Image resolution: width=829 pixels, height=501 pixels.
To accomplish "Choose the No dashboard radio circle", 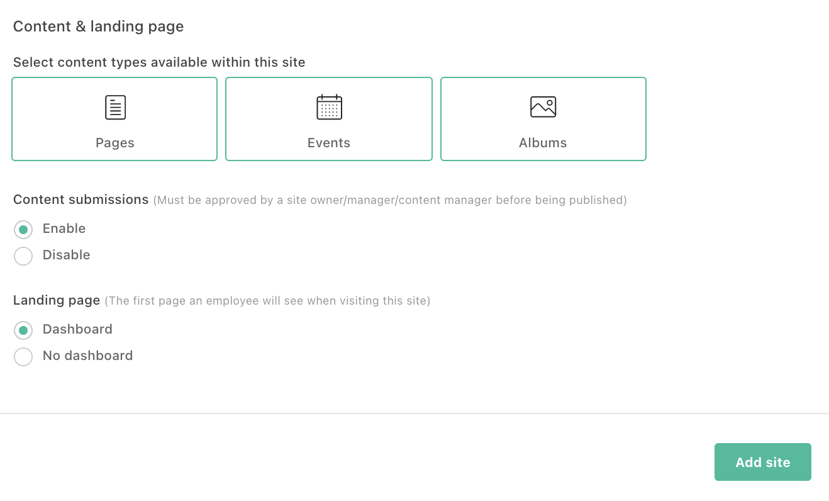I will [x=23, y=357].
